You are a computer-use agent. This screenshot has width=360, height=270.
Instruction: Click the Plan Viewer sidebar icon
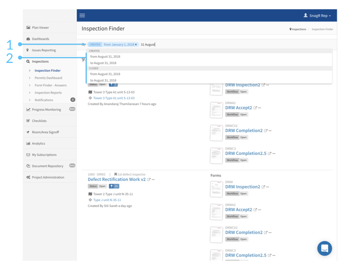28,27
